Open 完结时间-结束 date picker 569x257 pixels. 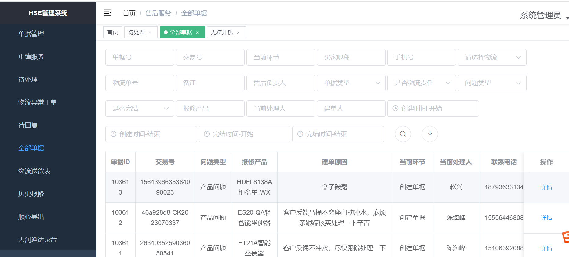338,134
